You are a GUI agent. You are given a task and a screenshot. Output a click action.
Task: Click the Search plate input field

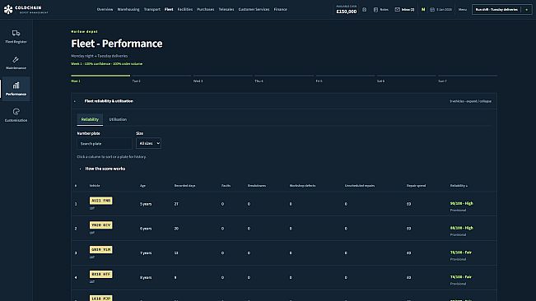(105, 144)
